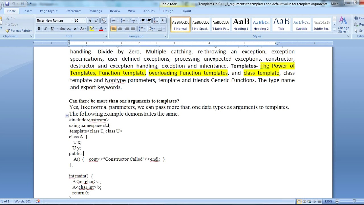The image size is (364, 205).
Task: Click the Multilevel List icon
Action: tap(133, 20)
